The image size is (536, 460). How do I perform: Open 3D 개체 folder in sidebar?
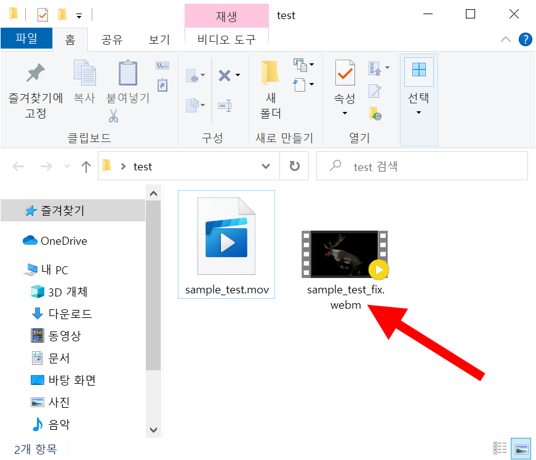59,292
